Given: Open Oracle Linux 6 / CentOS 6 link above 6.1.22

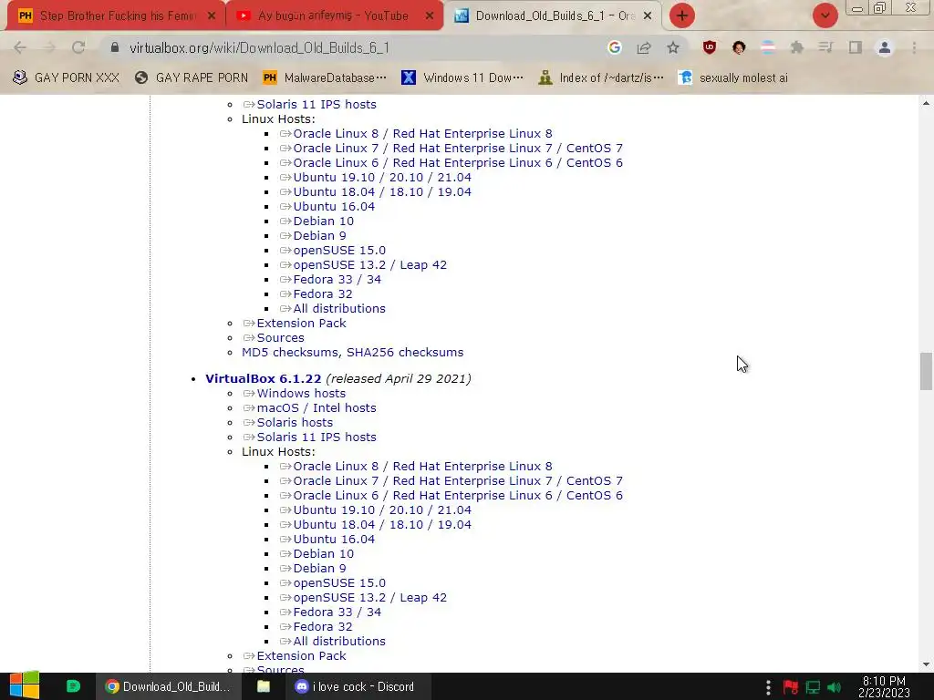Looking at the screenshot, I should [458, 162].
